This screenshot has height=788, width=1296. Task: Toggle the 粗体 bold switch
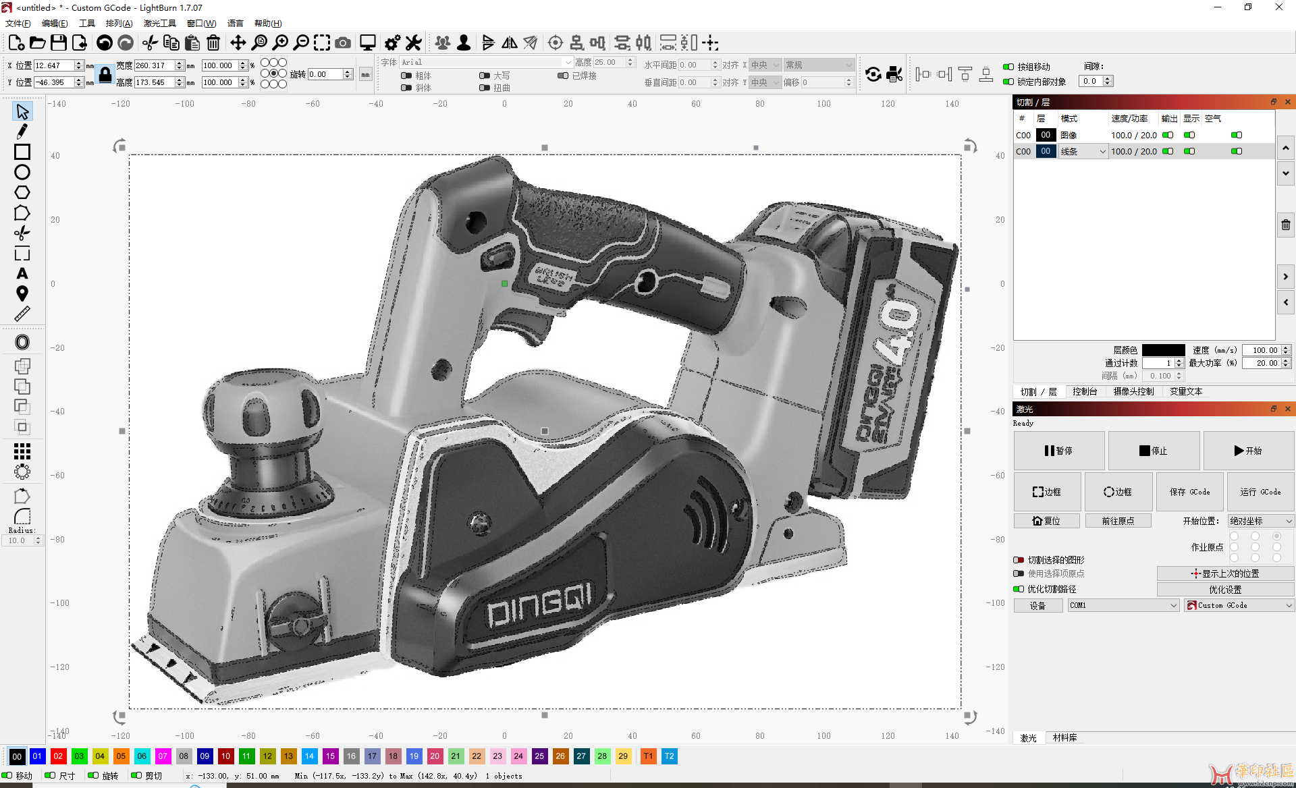click(406, 76)
